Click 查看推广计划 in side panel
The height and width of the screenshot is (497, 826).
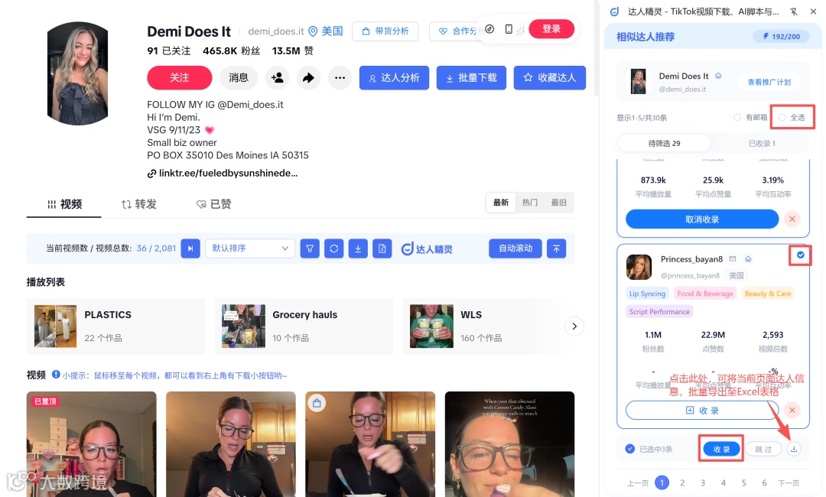pyautogui.click(x=769, y=82)
